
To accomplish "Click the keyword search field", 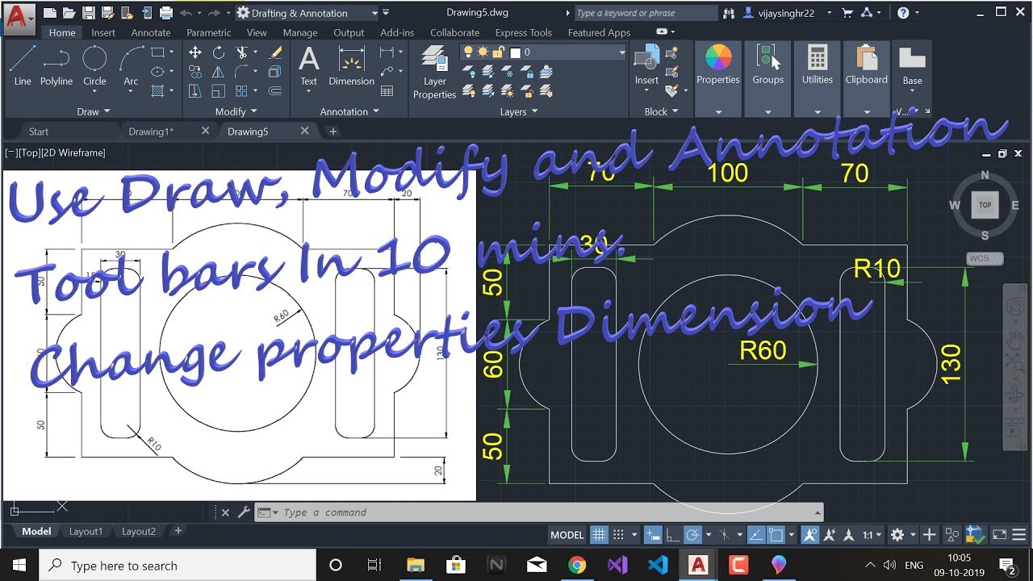I will tap(646, 13).
